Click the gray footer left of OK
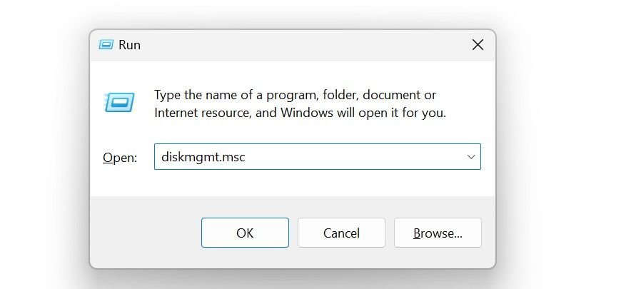Image resolution: width=641 pixels, height=289 pixels. click(x=143, y=233)
